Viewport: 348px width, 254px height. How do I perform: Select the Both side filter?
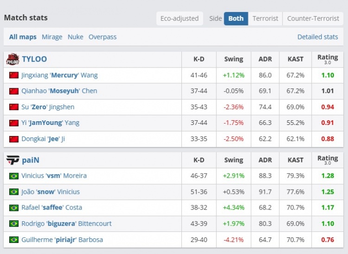236,19
